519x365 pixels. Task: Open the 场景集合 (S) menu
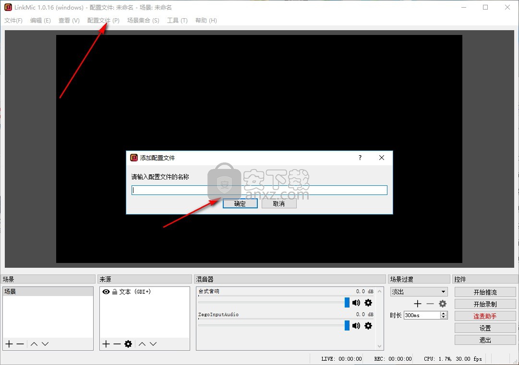tap(143, 21)
